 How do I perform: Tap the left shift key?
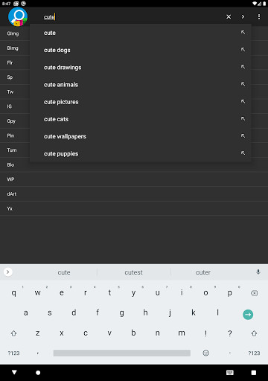tap(13, 333)
